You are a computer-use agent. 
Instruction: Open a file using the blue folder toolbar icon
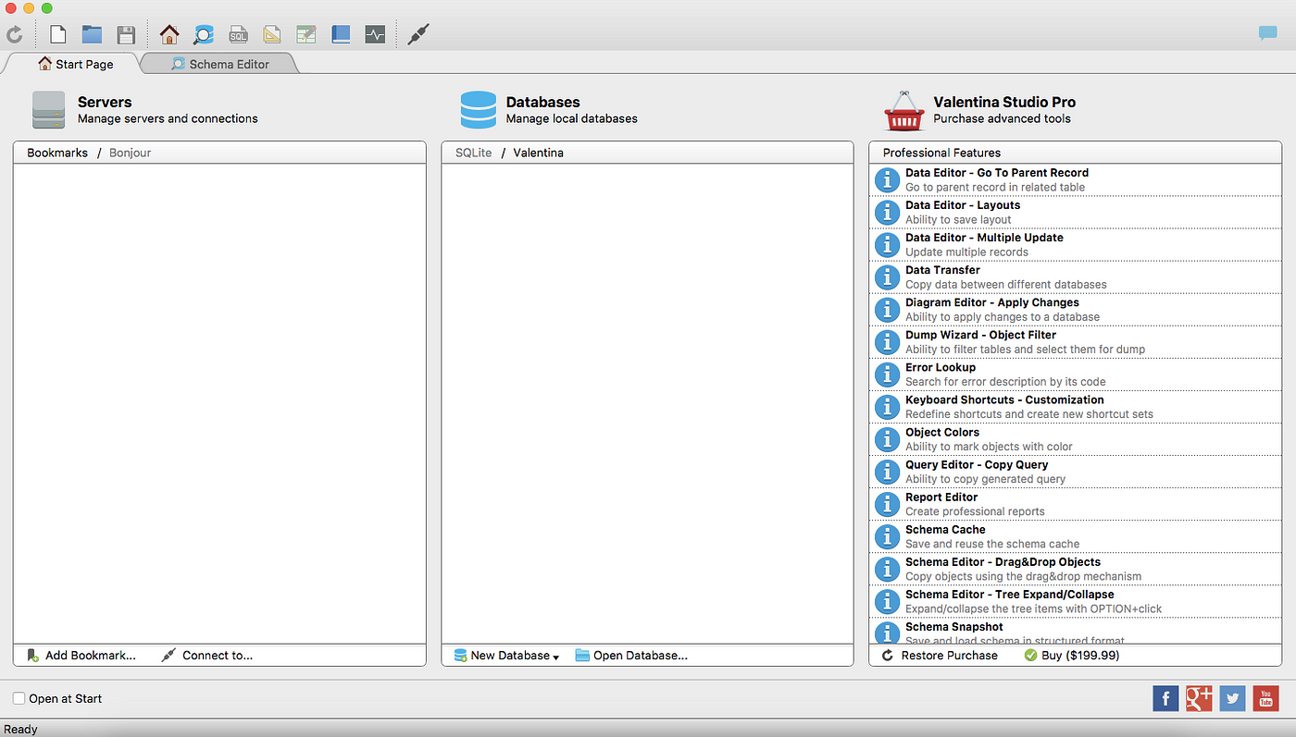pyautogui.click(x=92, y=35)
